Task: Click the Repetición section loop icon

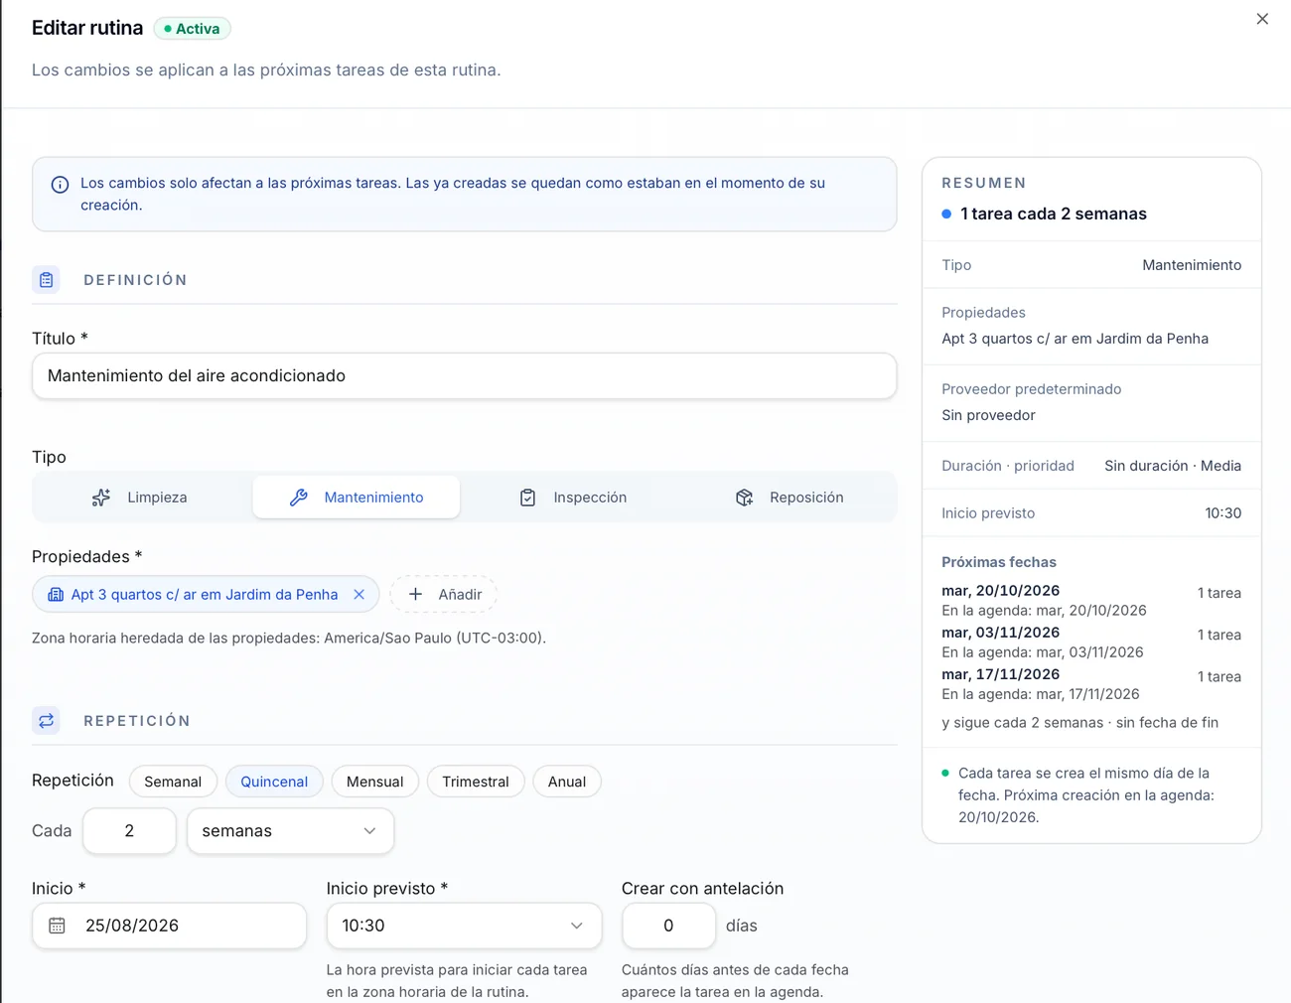Action: 47,721
